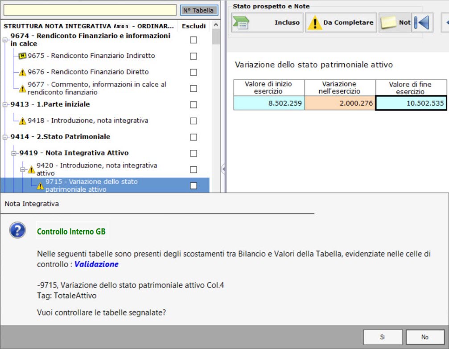449x349 pixels.
Task: Tick Escludi checkbox for 9674 Rendiconto Finanziario
Action: click(x=194, y=40)
